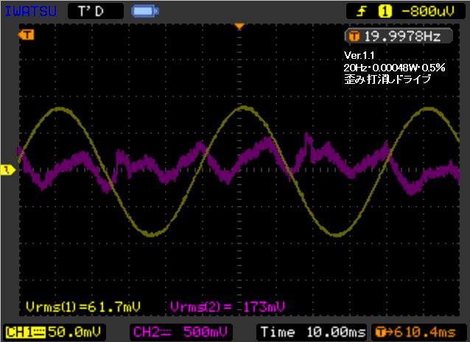470x342 pixels.
Task: Click the orange T icon beside frequency counter
Action: [x=354, y=37]
